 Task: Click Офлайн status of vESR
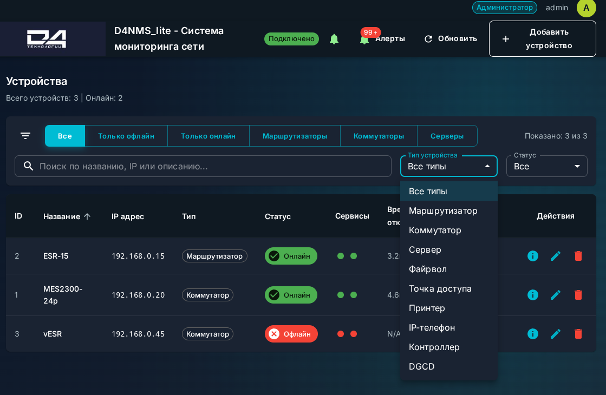(291, 334)
